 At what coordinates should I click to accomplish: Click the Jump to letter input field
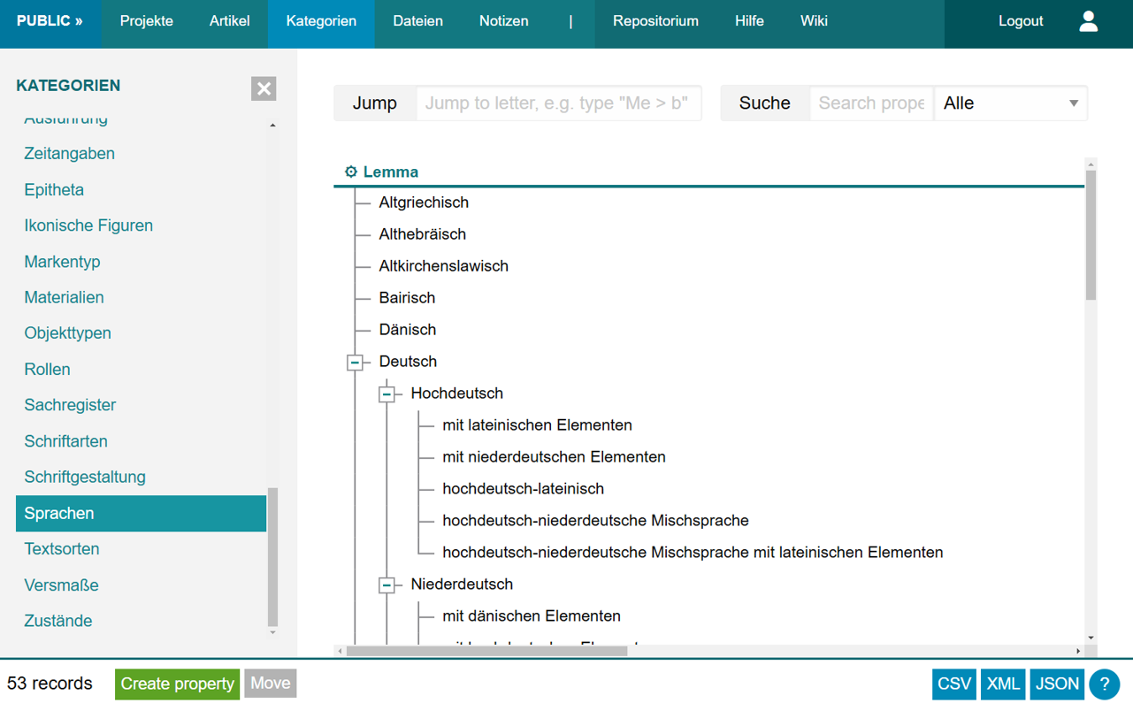559,103
